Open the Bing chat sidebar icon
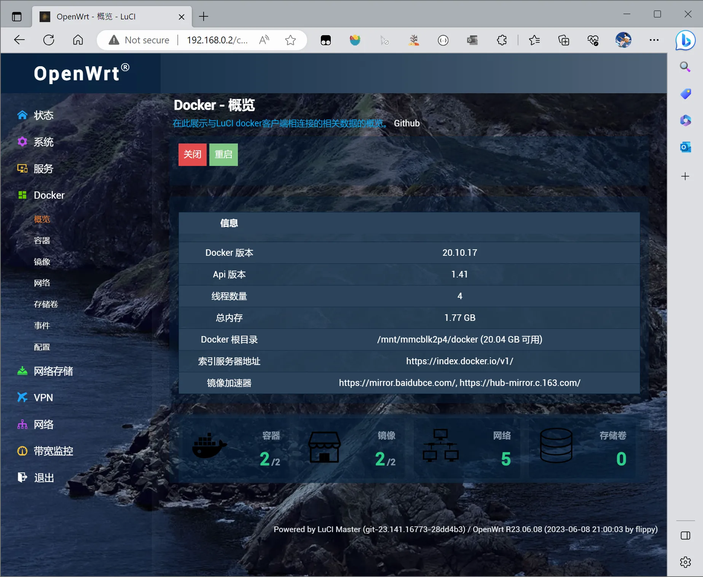703x577 pixels. (x=685, y=40)
